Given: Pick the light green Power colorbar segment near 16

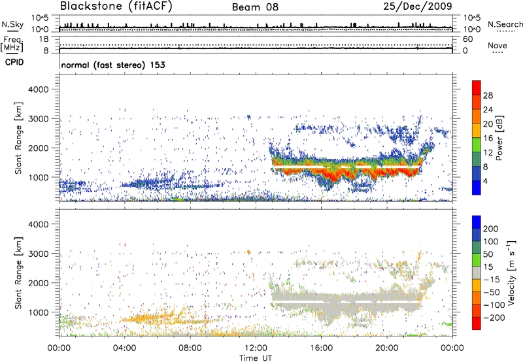Looking at the screenshot, I should (477, 144).
